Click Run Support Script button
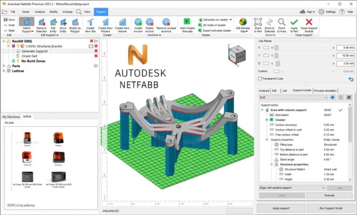Image resolution: width=357 pixels, height=215 pixels. coord(331,208)
